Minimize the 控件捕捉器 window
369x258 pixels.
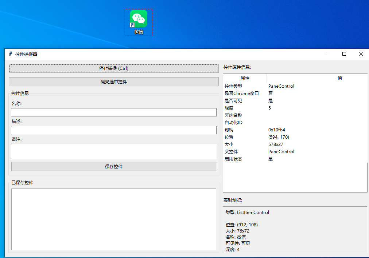(x=327, y=54)
